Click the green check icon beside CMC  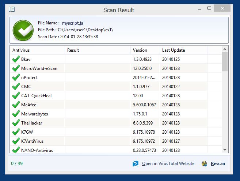(16, 86)
